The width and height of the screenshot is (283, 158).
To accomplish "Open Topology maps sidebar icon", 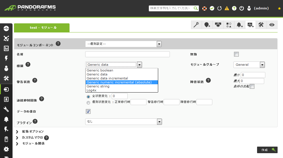I will [6, 38].
